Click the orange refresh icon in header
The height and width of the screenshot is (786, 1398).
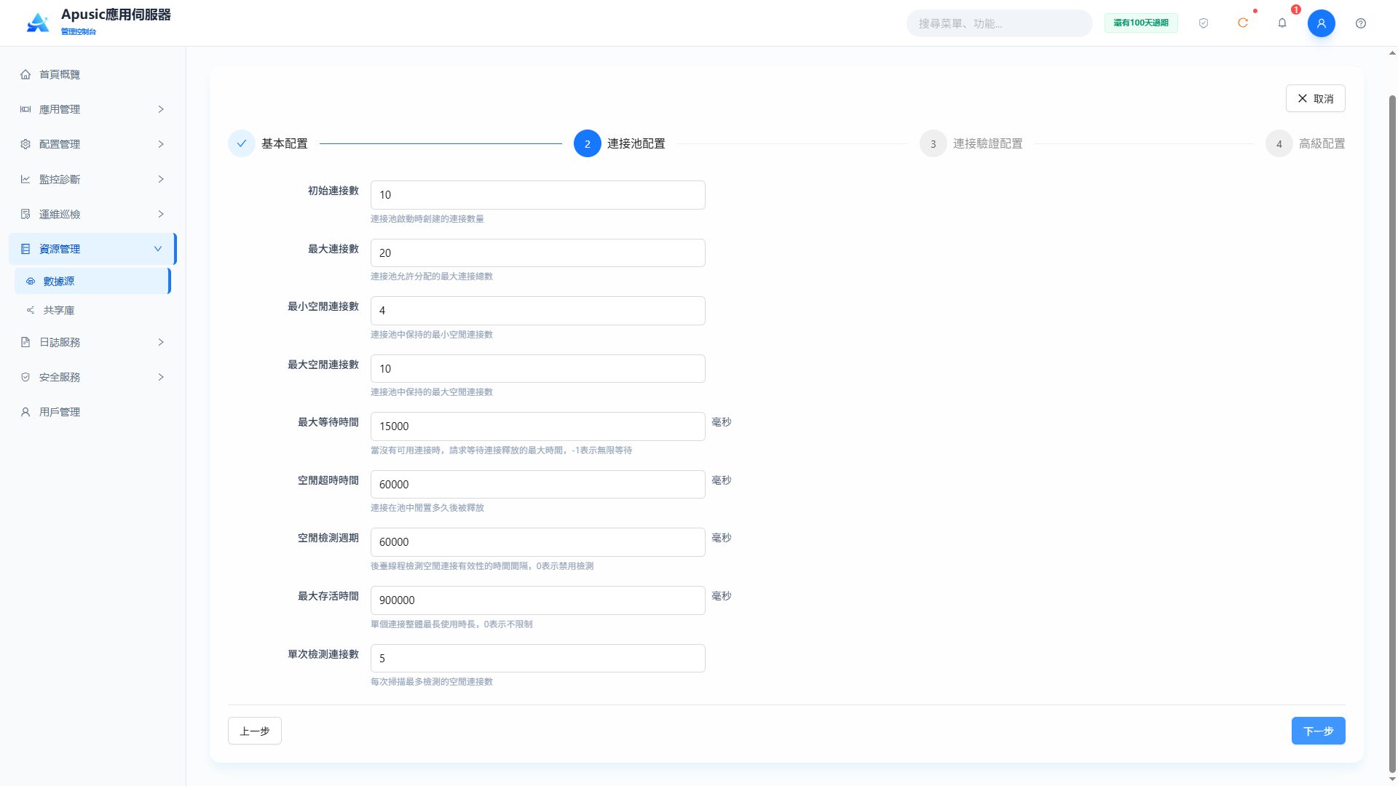1243,23
